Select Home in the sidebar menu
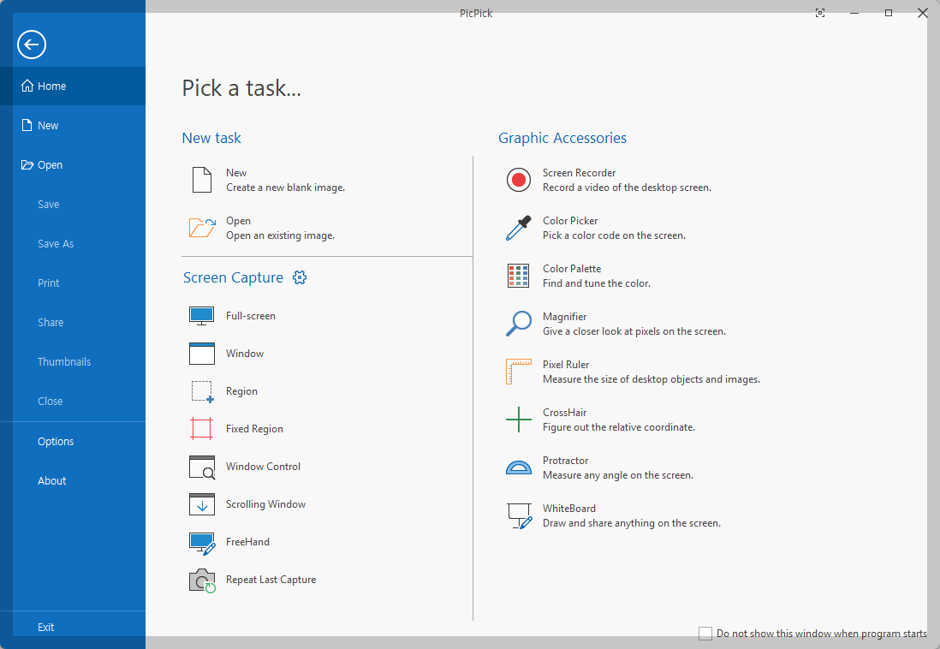Image resolution: width=940 pixels, height=649 pixels. click(x=73, y=86)
